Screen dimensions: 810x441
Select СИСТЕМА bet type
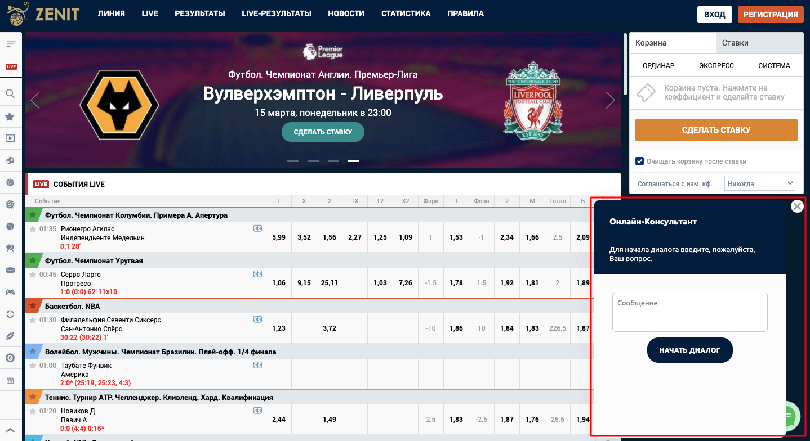tap(774, 65)
